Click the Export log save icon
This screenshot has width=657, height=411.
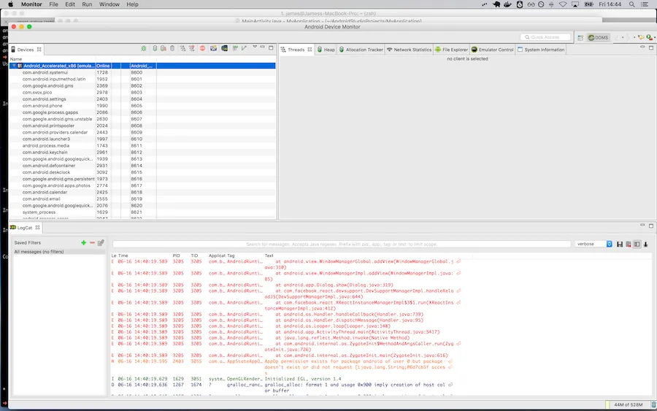(620, 245)
